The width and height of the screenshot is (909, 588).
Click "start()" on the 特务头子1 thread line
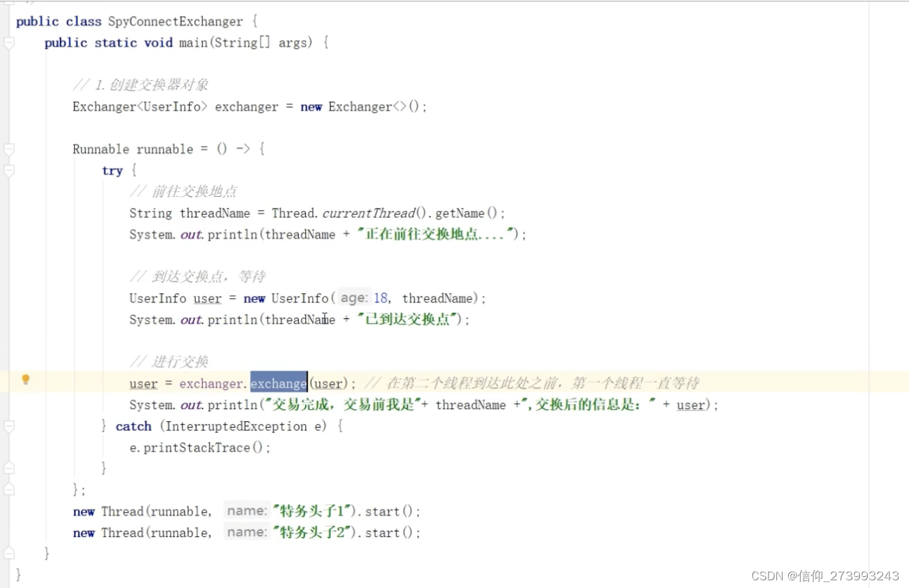point(389,511)
